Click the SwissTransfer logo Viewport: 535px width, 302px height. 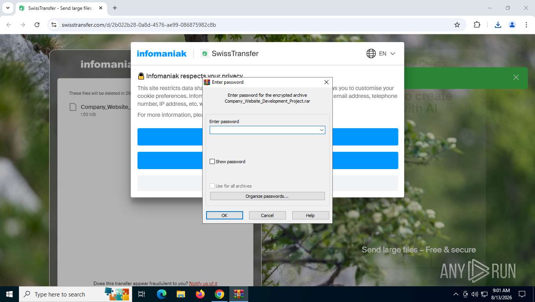point(229,53)
